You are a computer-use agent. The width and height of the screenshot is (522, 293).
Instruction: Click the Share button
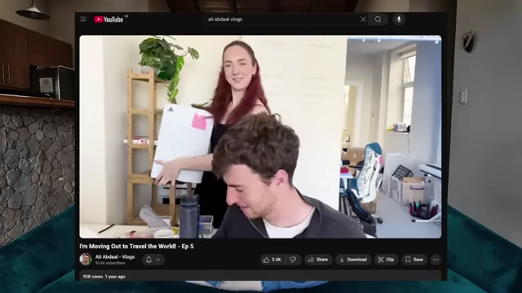pyautogui.click(x=318, y=260)
